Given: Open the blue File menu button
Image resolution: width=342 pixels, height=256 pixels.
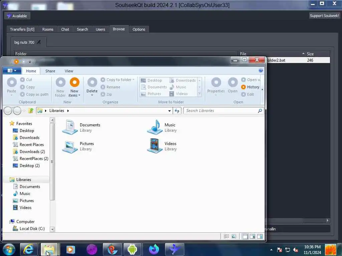Looking at the screenshot, I should click(x=12, y=71).
